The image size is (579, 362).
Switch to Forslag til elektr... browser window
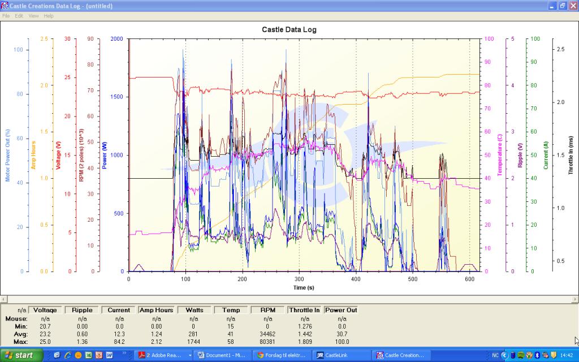pos(282,355)
